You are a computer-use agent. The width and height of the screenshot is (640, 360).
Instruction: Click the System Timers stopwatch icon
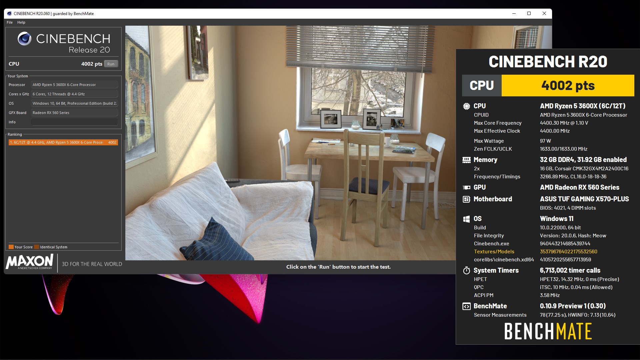tap(466, 270)
